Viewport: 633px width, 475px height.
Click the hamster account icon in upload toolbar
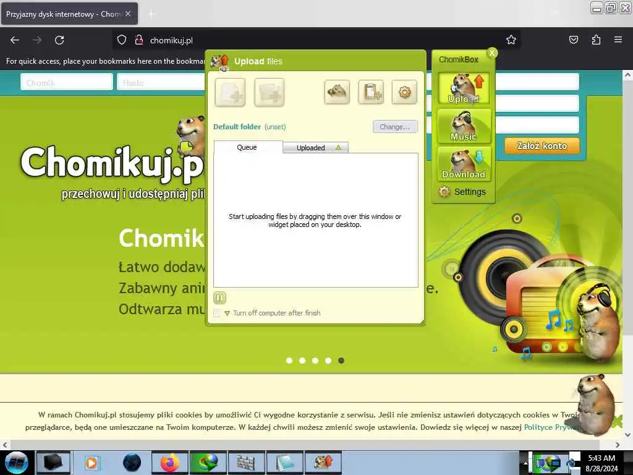(337, 92)
